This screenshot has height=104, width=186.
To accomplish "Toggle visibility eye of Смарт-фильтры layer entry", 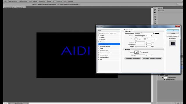I will coord(163,78).
